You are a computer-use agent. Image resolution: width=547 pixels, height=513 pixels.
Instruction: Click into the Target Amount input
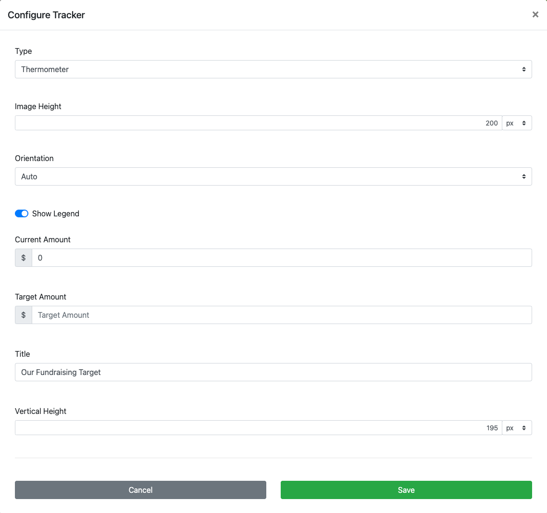282,315
